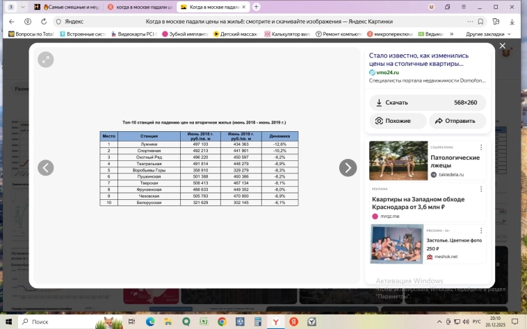Open a new browser tab

[257, 6]
